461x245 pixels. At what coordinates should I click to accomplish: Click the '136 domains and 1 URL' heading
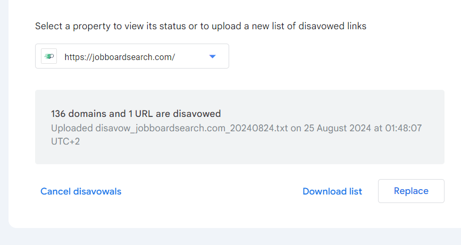(x=136, y=114)
